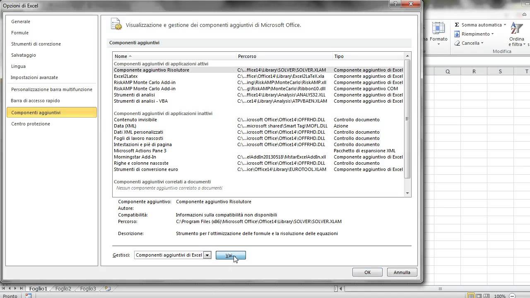
Task: Select the Intestazioni e piè di pagina row
Action: [258, 144]
